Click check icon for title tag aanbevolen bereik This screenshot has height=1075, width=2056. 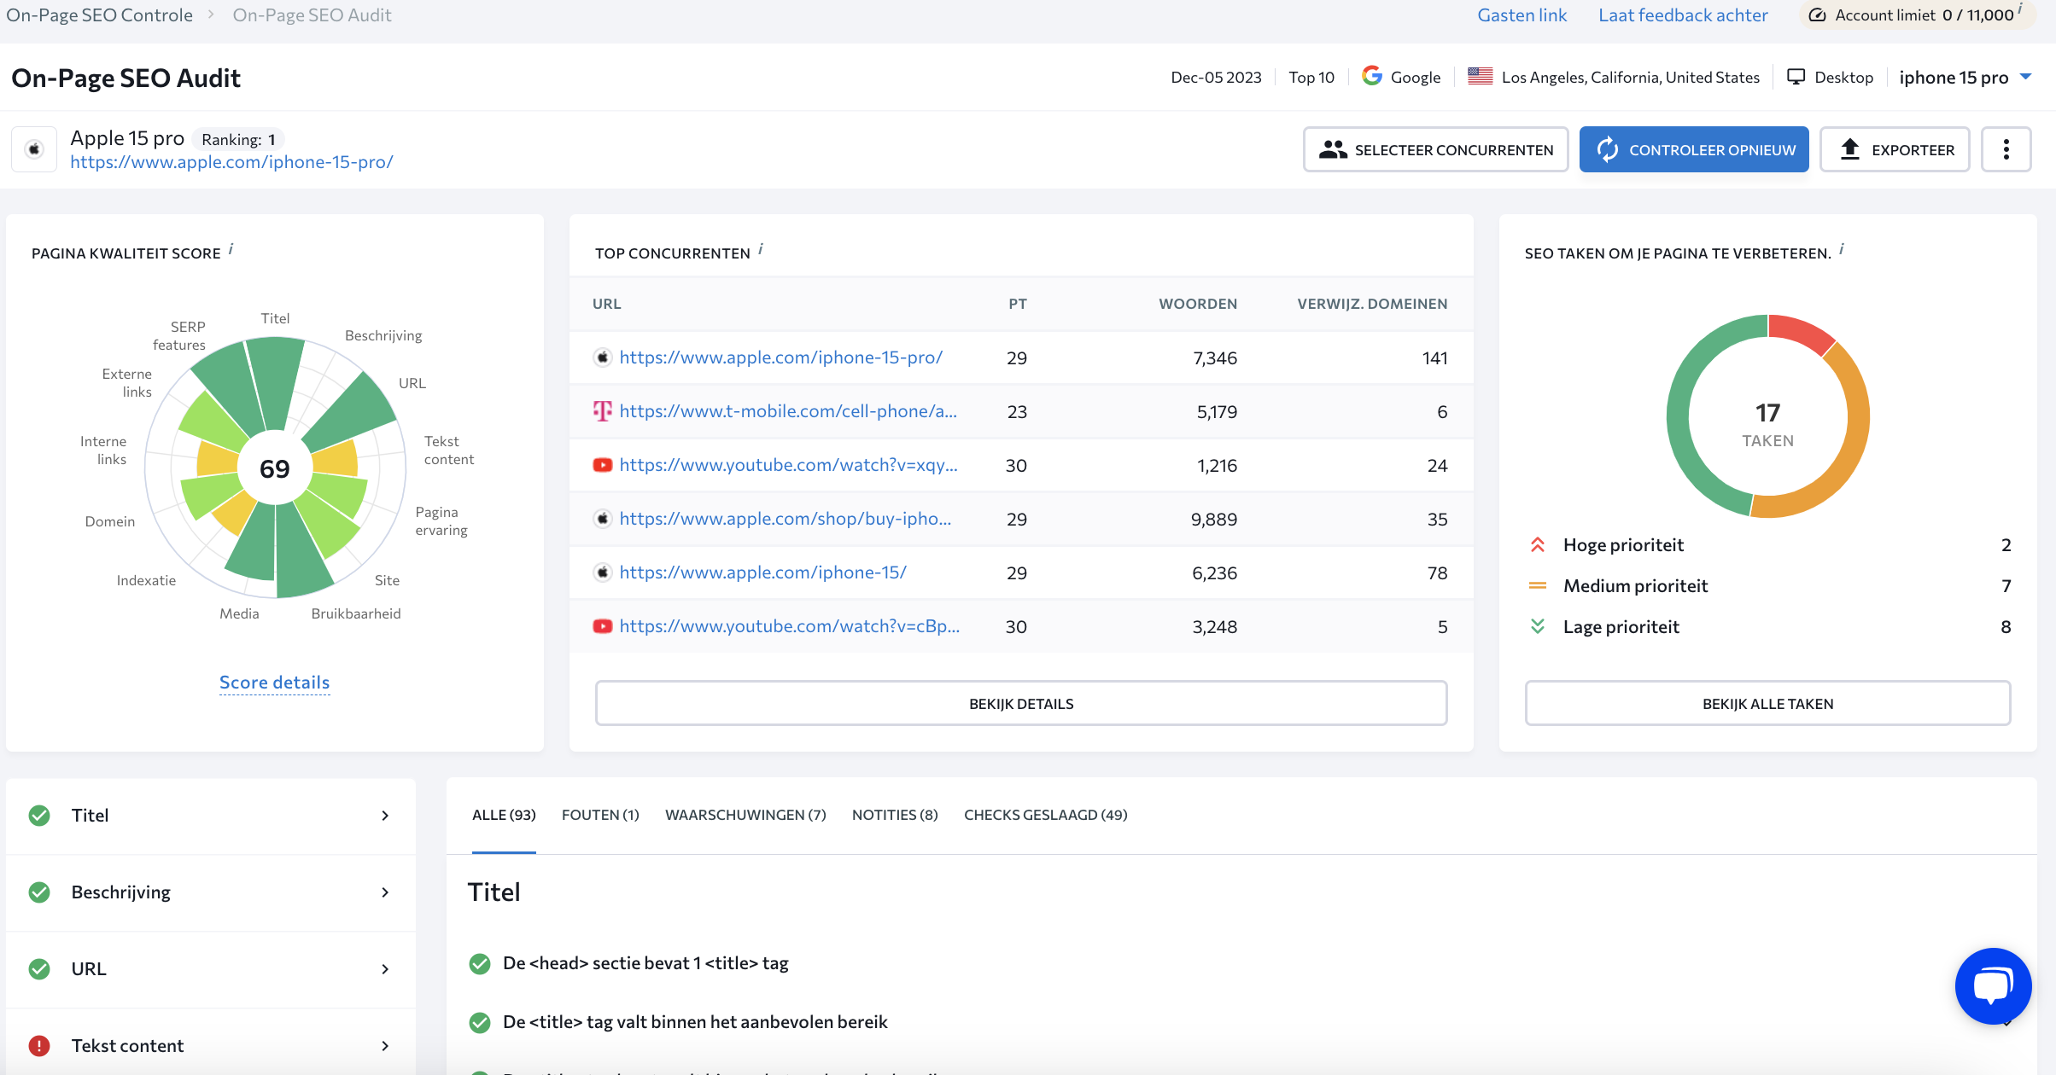[480, 1023]
